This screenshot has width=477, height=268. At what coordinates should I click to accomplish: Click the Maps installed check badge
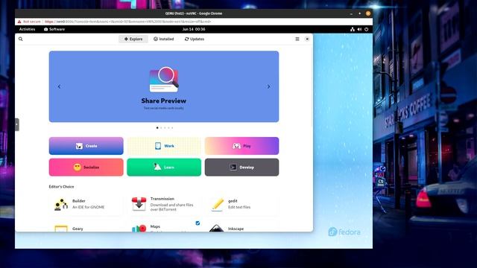(x=198, y=223)
